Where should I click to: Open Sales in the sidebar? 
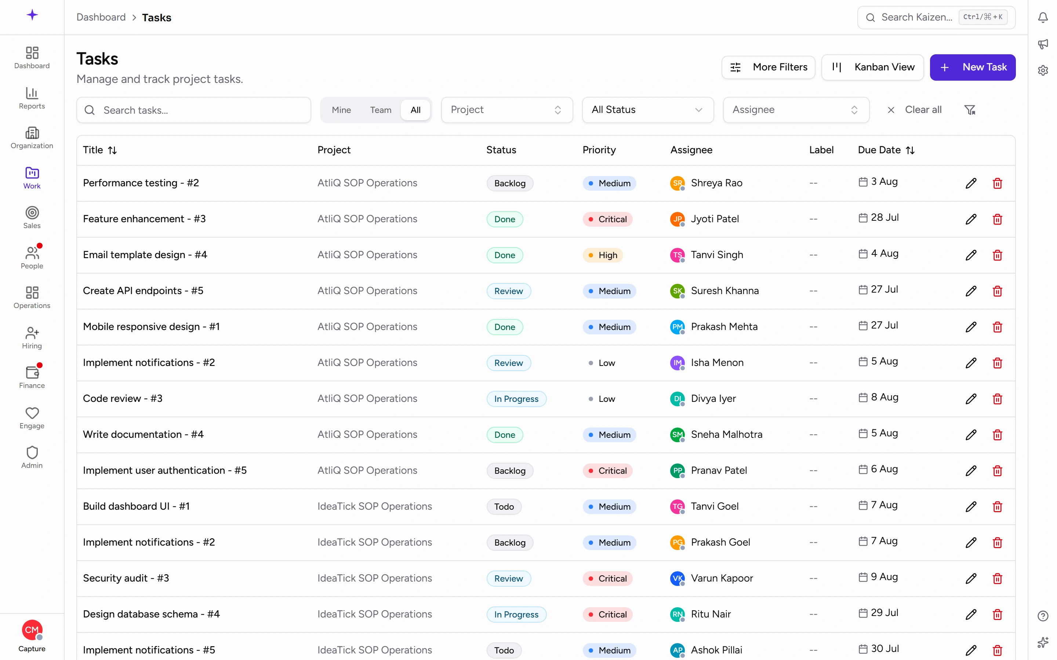coord(32,217)
